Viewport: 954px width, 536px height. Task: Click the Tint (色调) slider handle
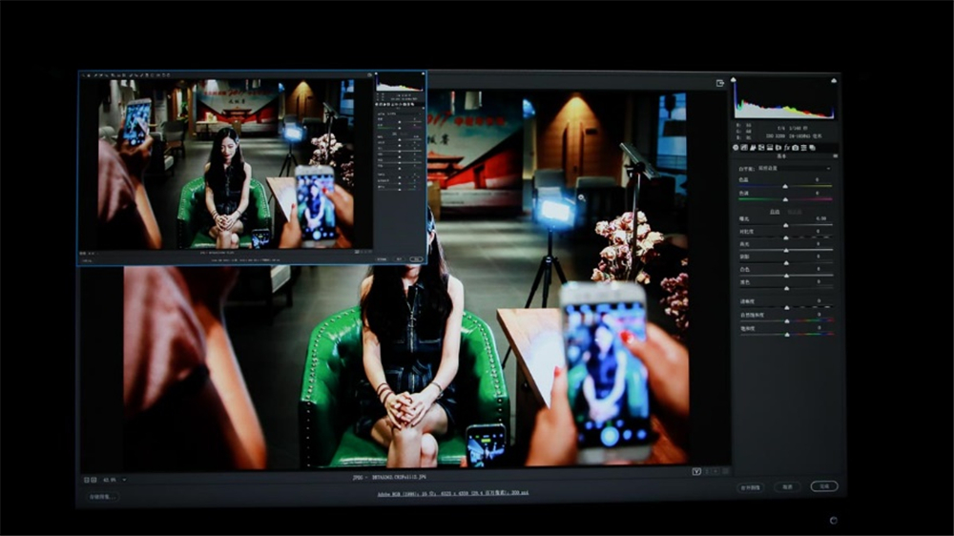pos(785,199)
